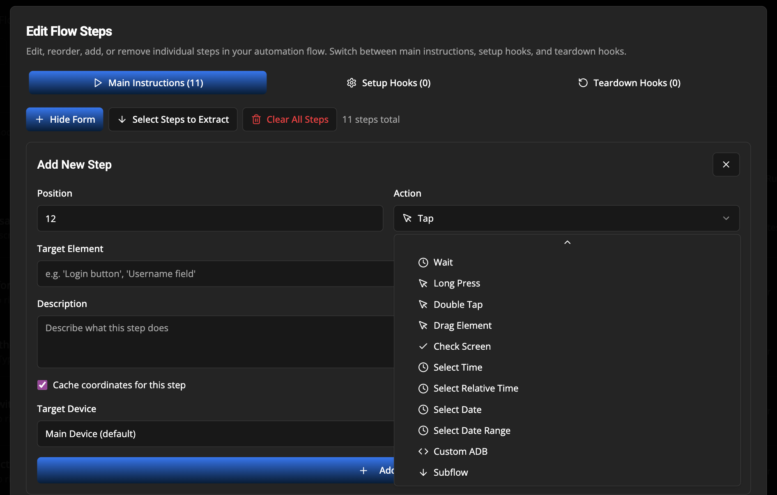This screenshot has width=777, height=495.
Task: Choose Select Relative Time option
Action: [567, 388]
